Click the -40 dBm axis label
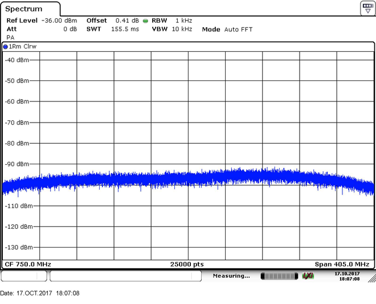This screenshot has height=304, width=376. point(17,60)
